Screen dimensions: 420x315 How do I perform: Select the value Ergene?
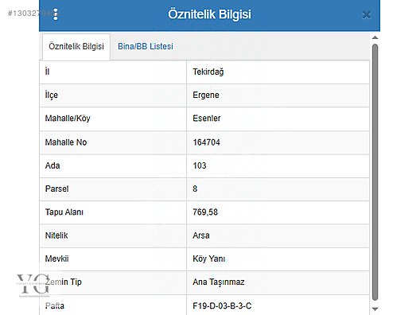pyautogui.click(x=206, y=95)
